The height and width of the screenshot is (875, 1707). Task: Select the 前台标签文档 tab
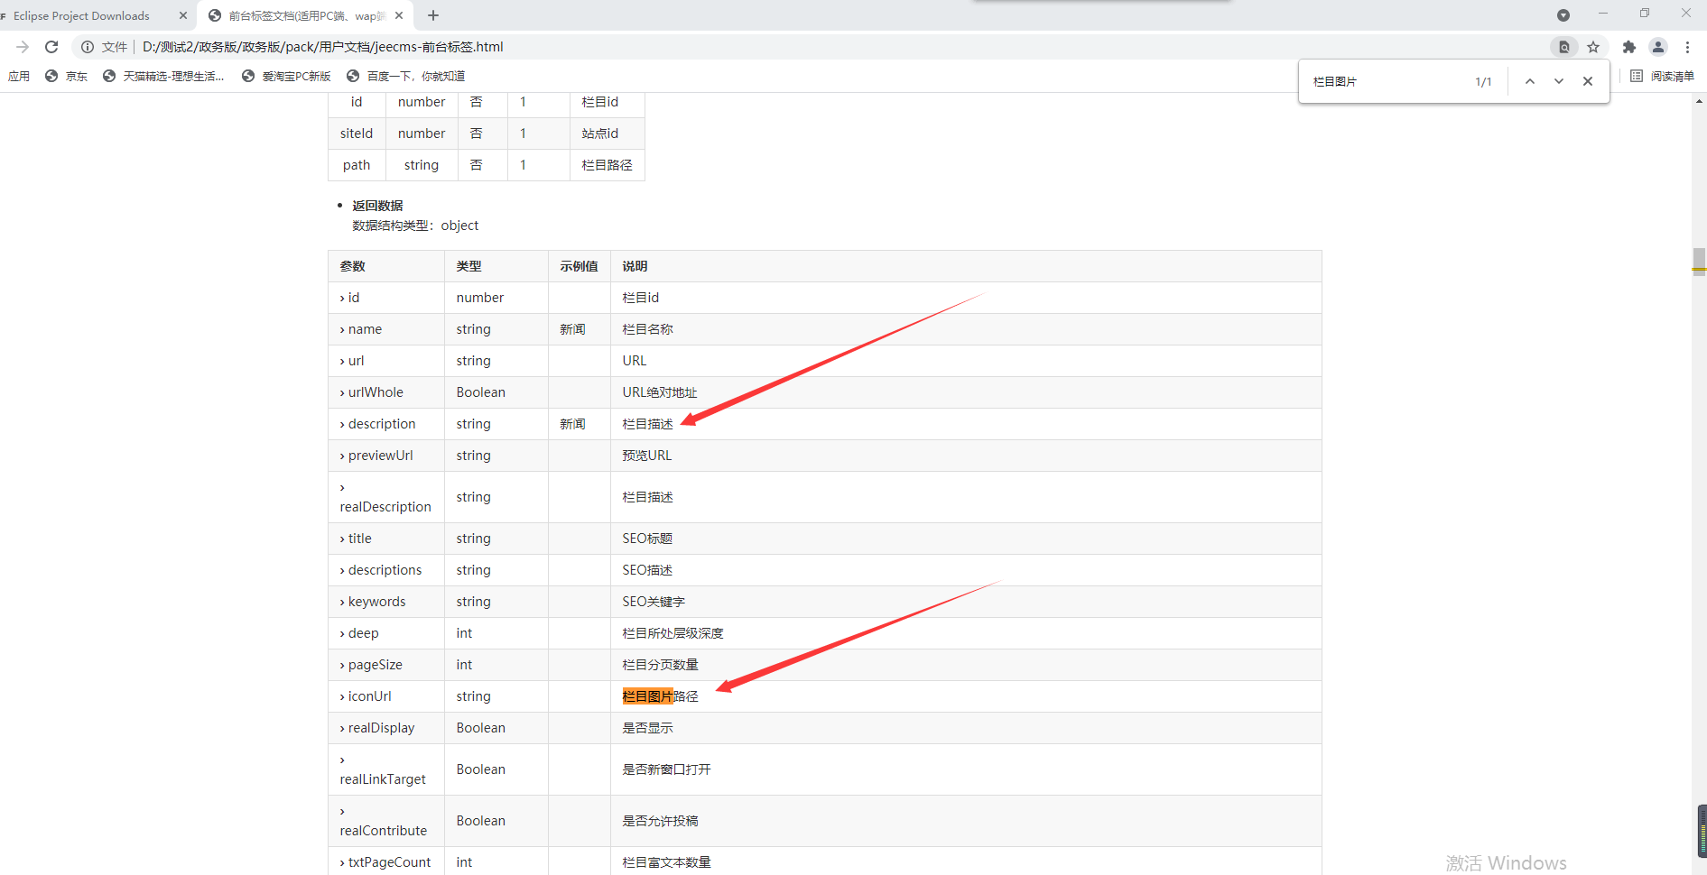[305, 15]
